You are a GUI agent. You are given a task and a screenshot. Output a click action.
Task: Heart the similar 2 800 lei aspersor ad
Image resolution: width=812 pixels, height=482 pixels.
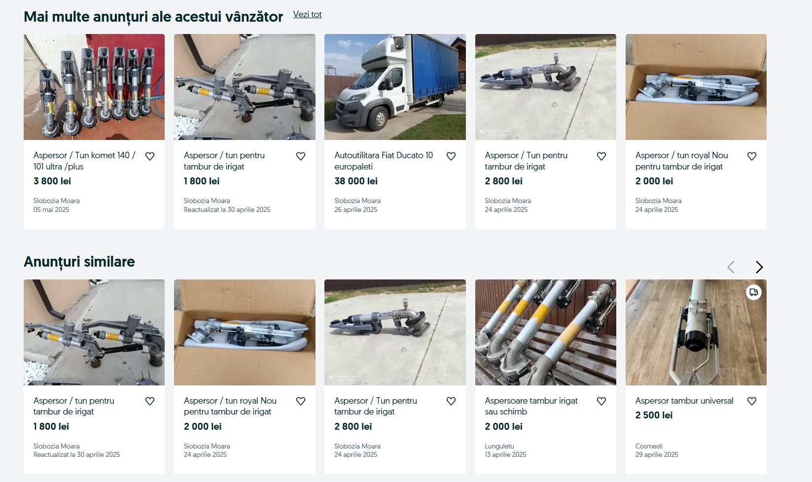(451, 401)
